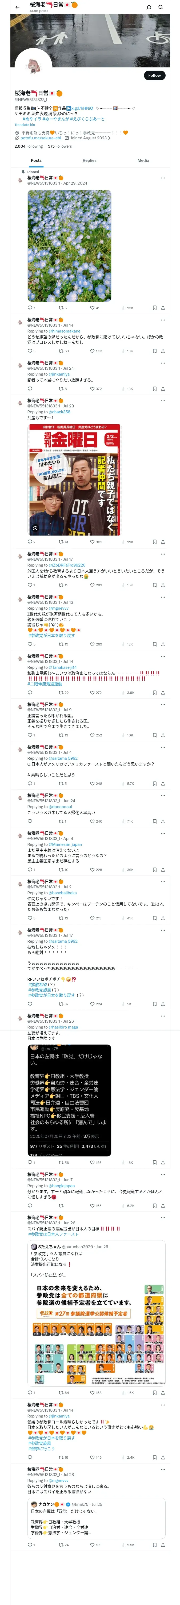The image size is (180, 1605).
Task: Repost the Jul 29 reply to @chack358
Action: point(61,541)
